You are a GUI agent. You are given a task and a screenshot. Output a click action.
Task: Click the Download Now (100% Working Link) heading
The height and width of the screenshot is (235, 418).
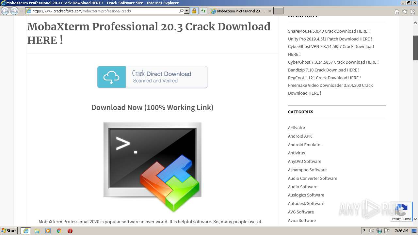pos(152,107)
